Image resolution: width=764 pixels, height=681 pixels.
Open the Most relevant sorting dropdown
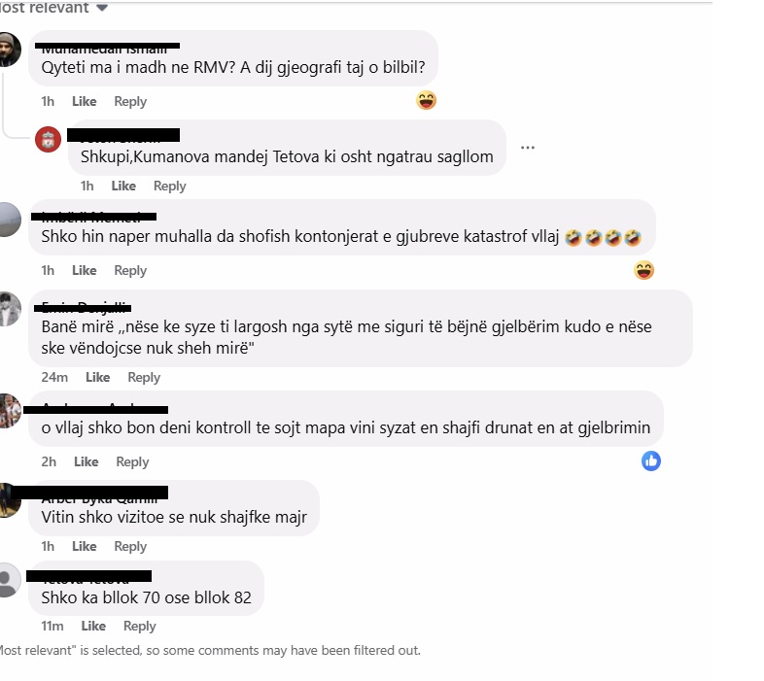coord(52,8)
